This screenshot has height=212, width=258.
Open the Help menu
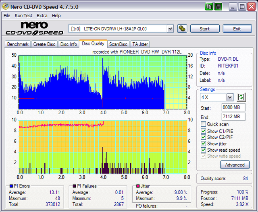point(56,16)
